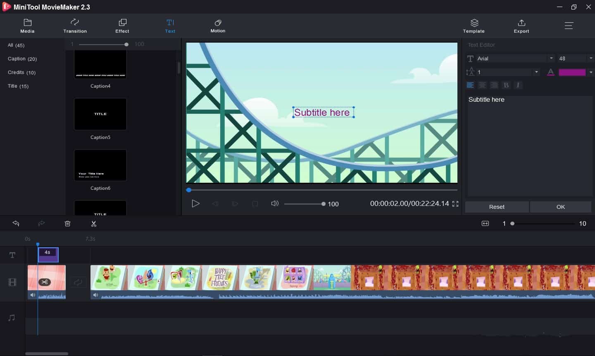Click the Reset button
This screenshot has width=595, height=356.
coord(497,207)
